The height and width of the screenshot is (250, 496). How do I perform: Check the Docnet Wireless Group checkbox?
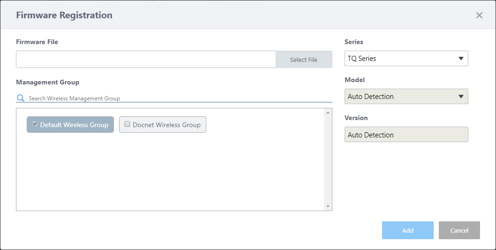click(127, 124)
